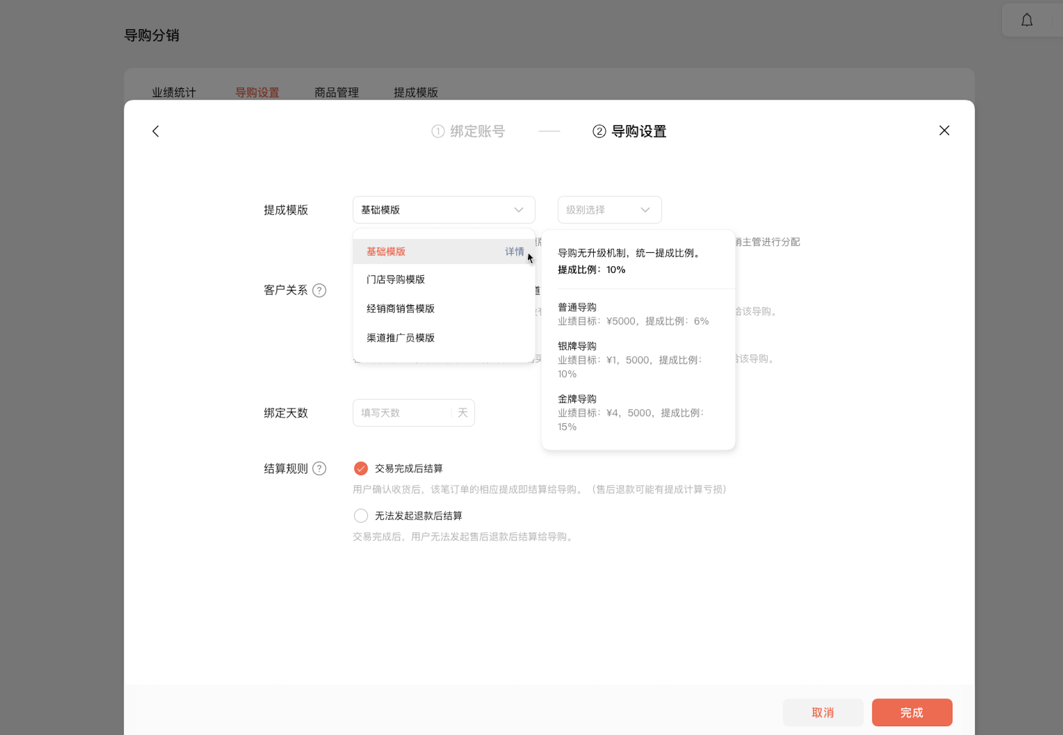Switch to the 导购设置 tab

(257, 92)
